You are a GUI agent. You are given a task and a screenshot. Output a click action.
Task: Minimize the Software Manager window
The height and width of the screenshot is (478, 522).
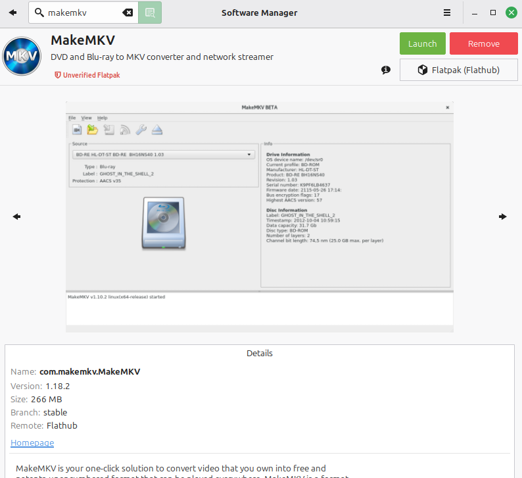click(475, 13)
